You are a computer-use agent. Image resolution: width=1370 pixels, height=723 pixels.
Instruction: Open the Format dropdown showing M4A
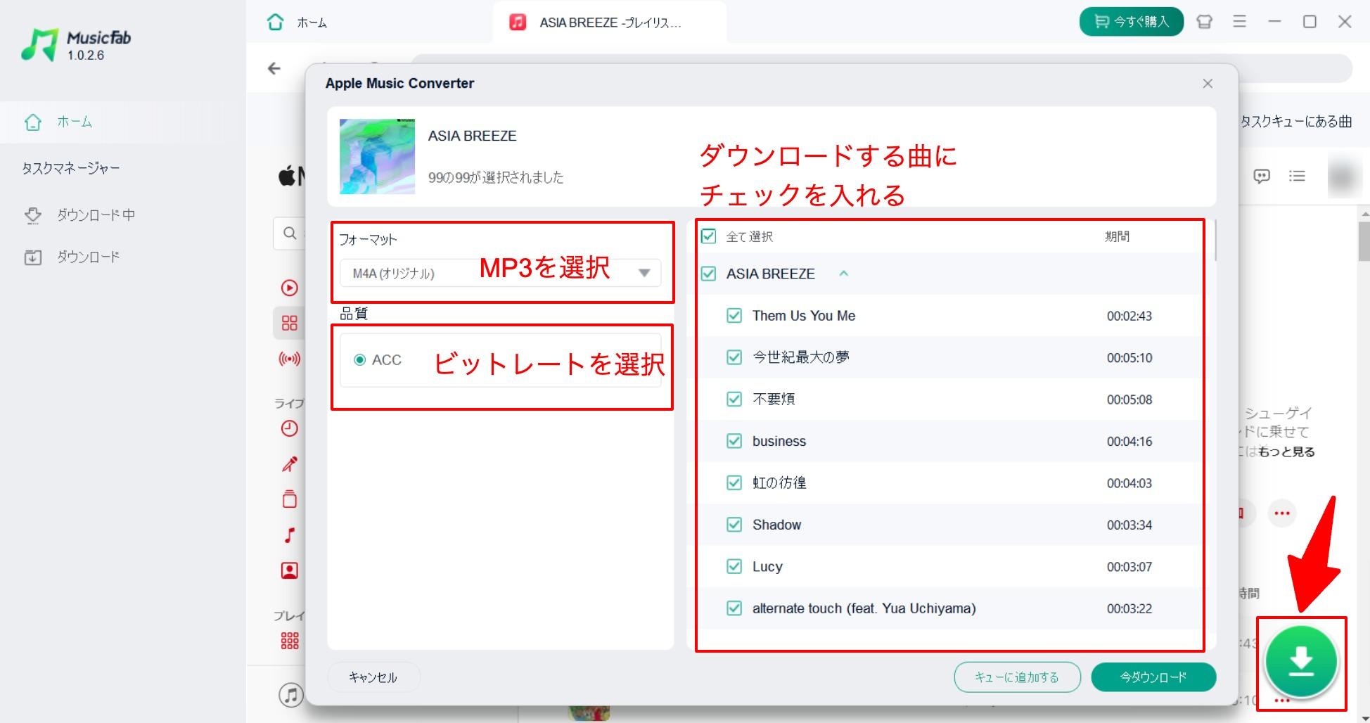coord(500,273)
